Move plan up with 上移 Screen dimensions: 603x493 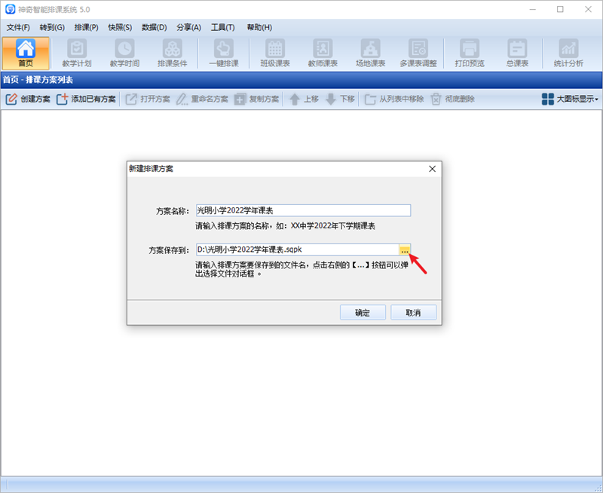pos(304,100)
